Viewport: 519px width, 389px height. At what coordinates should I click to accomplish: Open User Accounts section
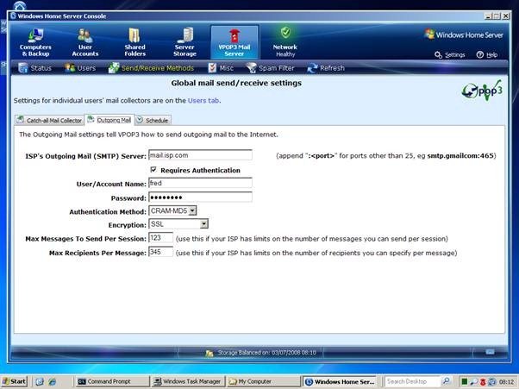(84, 41)
